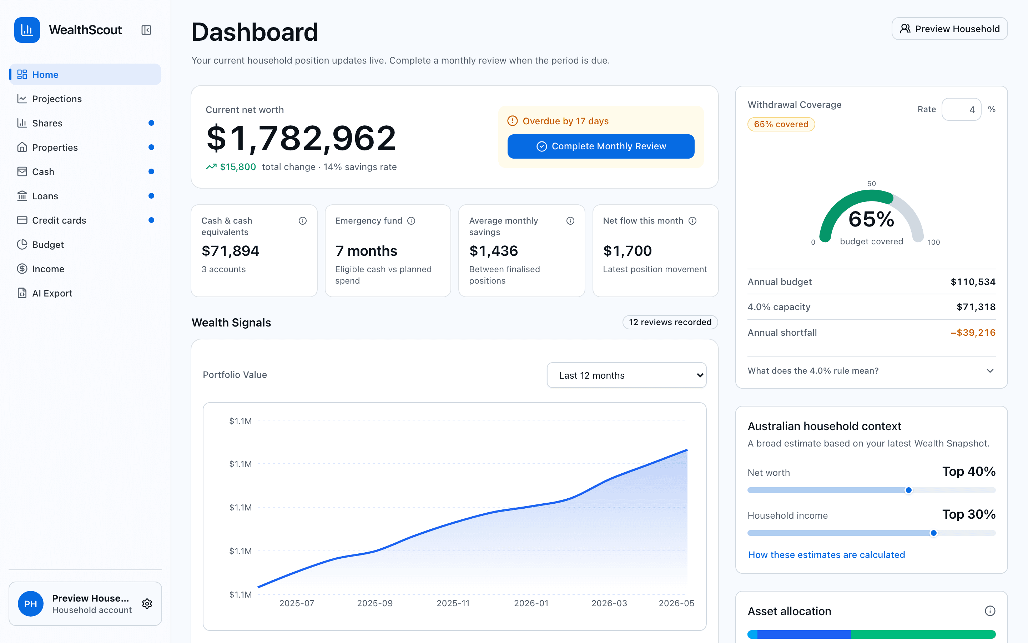
Task: Click Complete Monthly Review button
Action: click(601, 146)
